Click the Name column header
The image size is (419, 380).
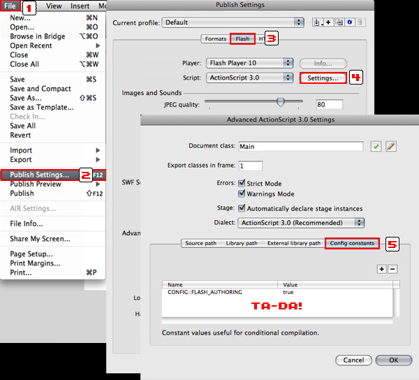[220, 284]
